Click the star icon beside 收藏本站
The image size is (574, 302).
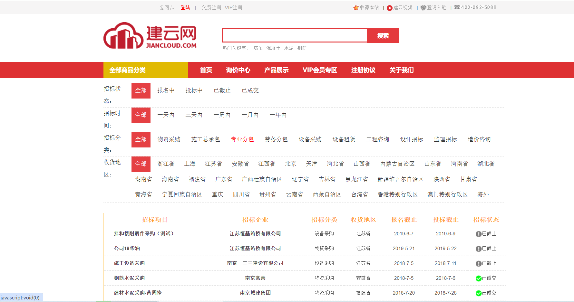(x=356, y=8)
